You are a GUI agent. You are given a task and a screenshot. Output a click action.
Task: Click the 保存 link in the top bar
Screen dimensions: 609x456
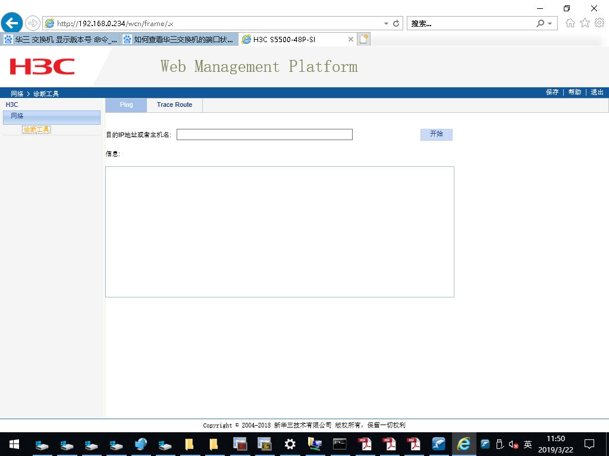tap(552, 92)
